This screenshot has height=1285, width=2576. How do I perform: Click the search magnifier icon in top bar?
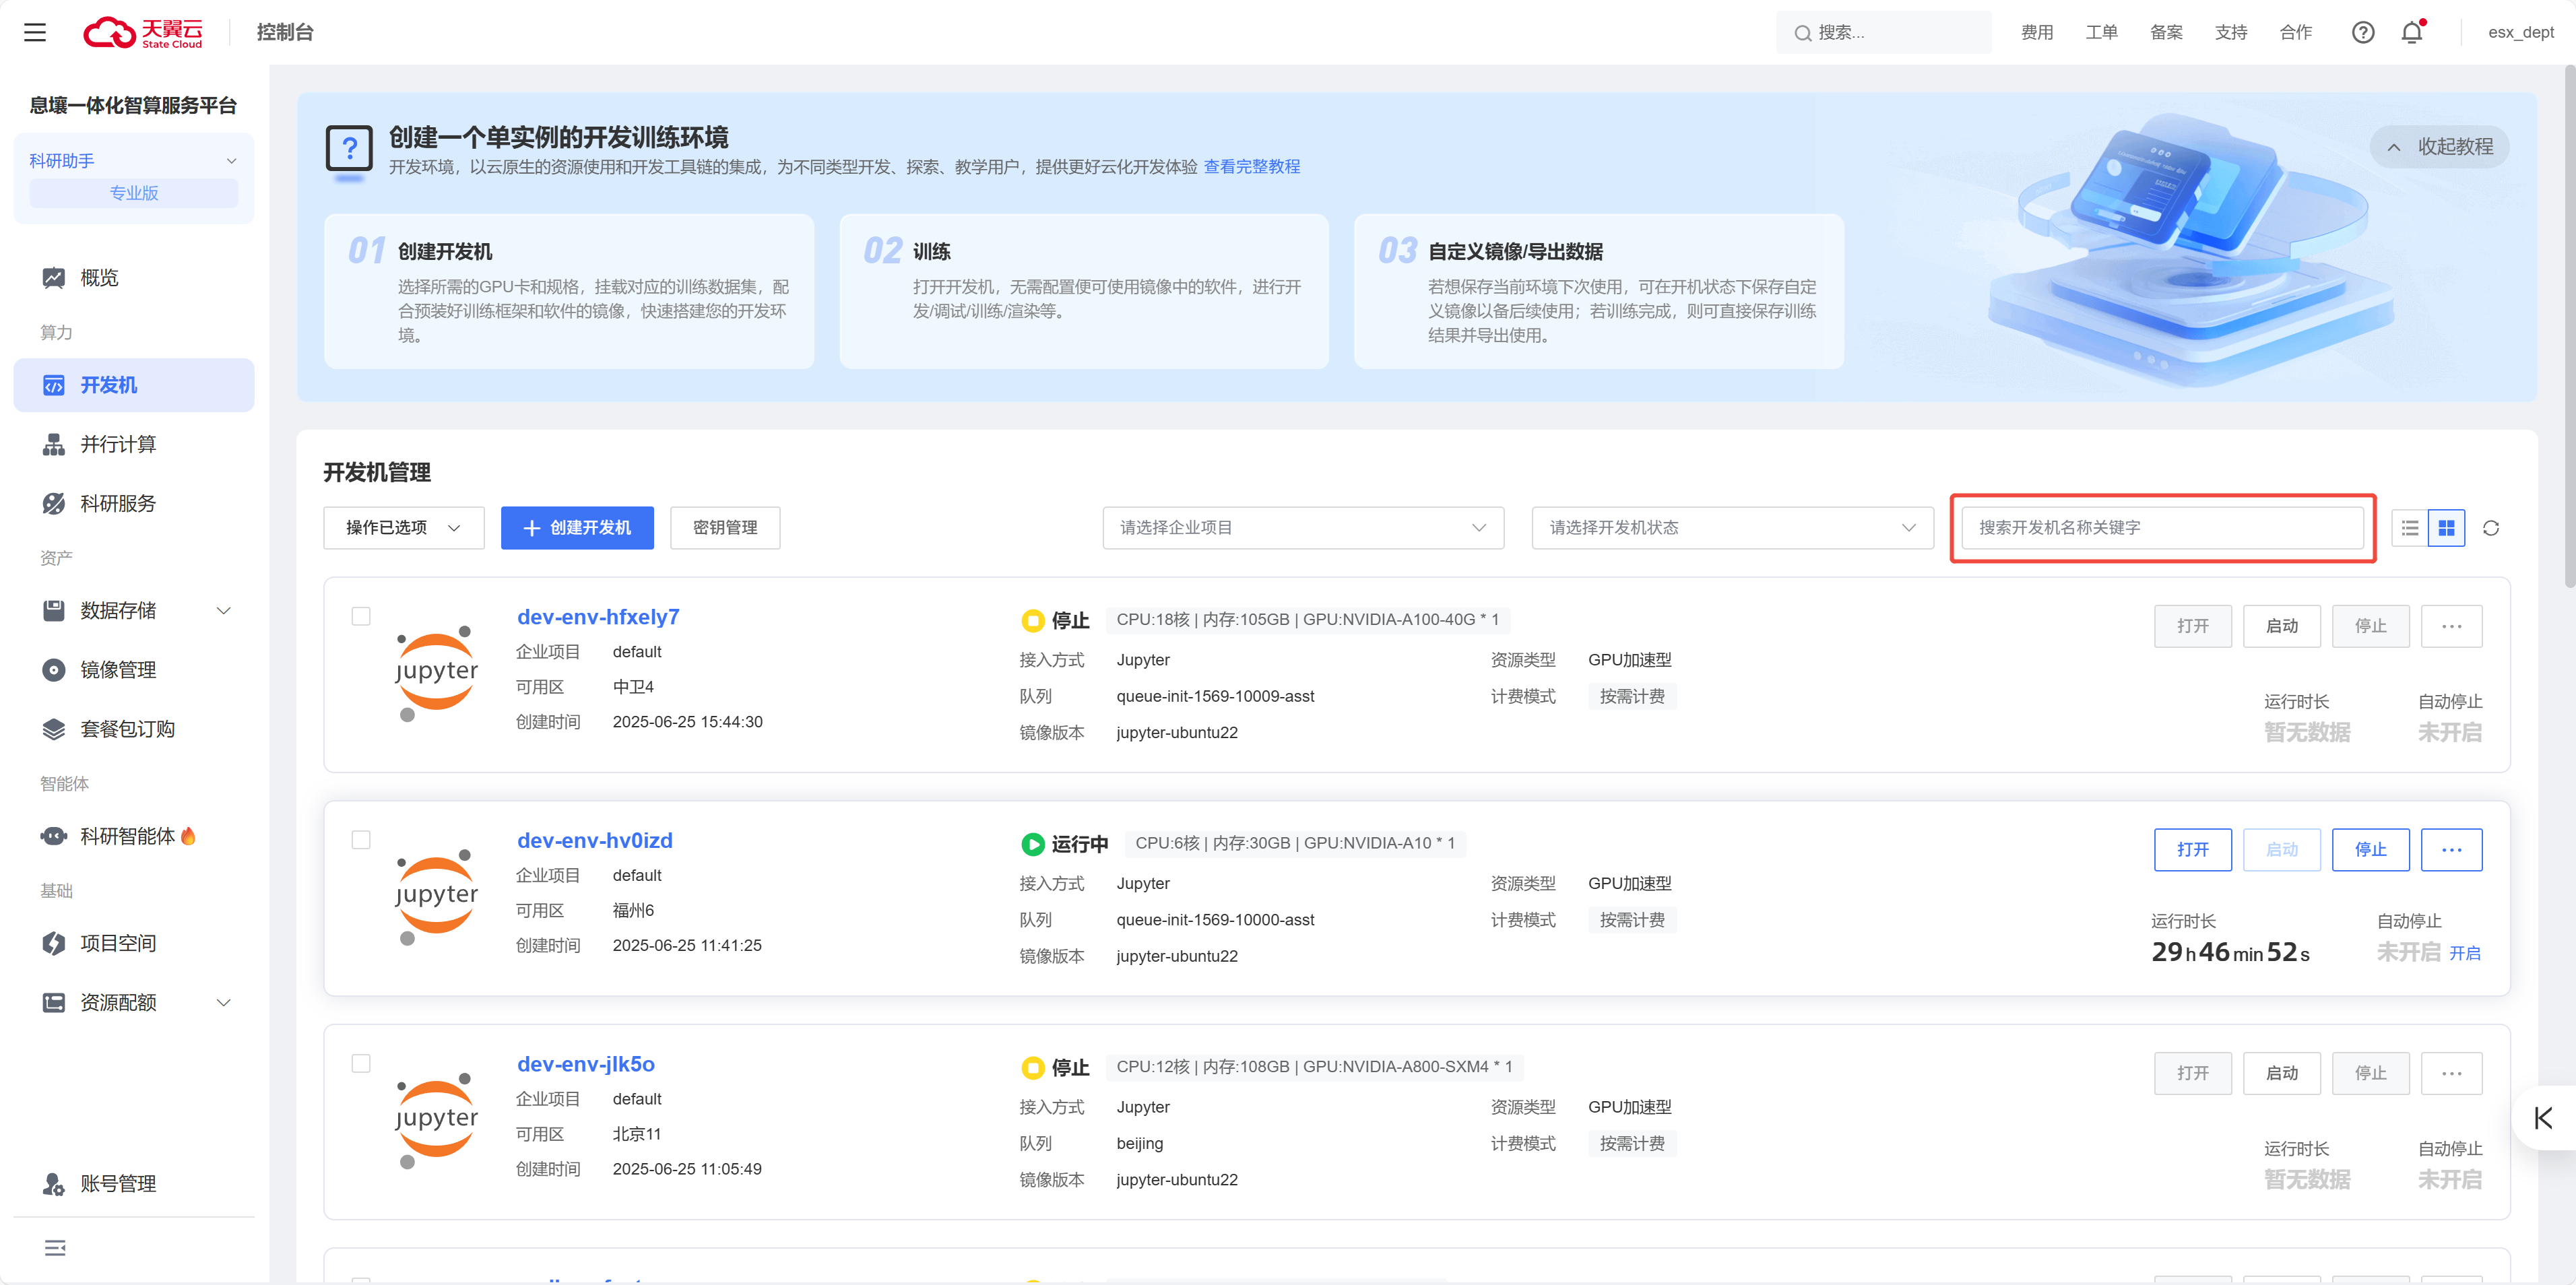(x=1802, y=33)
